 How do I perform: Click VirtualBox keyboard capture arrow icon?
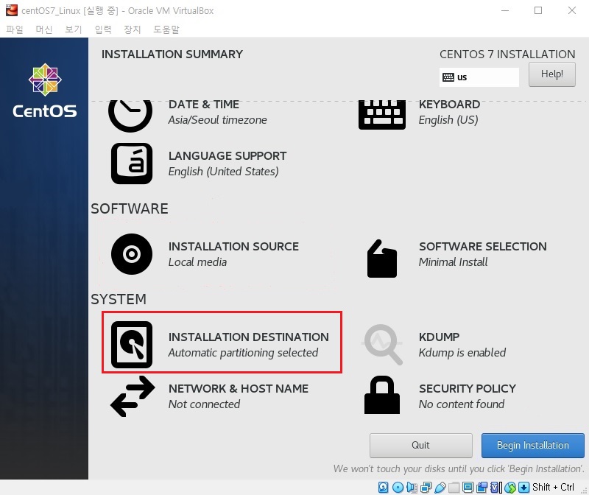click(523, 488)
